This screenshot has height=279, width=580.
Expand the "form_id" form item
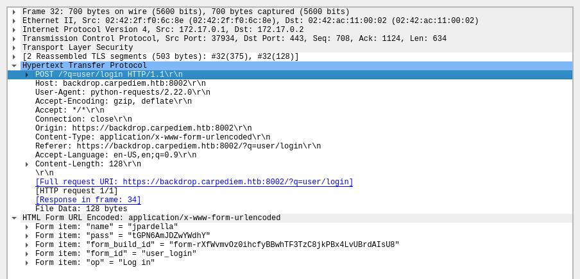pyautogui.click(x=27, y=254)
